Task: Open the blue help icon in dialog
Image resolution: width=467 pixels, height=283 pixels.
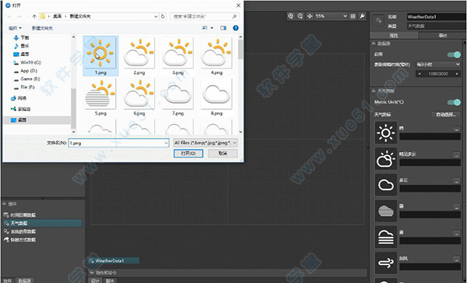Action: tap(236, 28)
